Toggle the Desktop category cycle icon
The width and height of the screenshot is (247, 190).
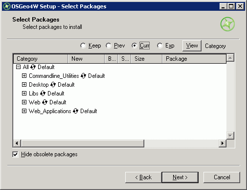click(53, 85)
